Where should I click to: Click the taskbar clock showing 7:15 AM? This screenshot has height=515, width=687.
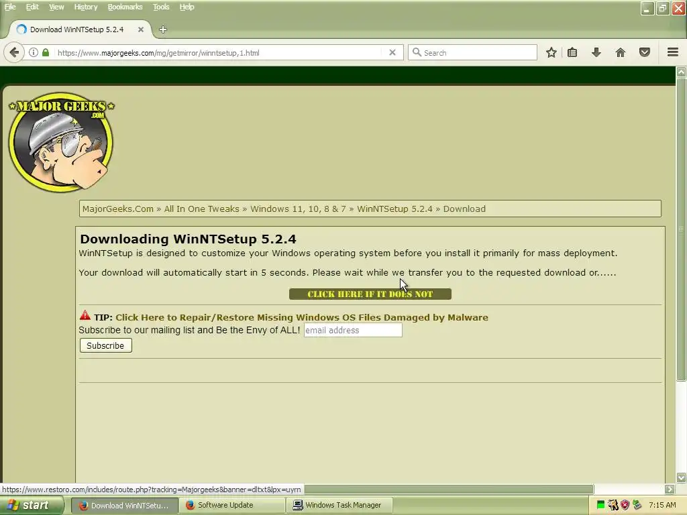pyautogui.click(x=662, y=505)
